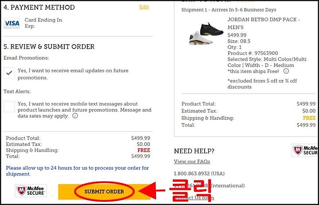Click the Payment Method section heading
Image resolution: width=319 pixels, height=205 pixels.
(39, 8)
